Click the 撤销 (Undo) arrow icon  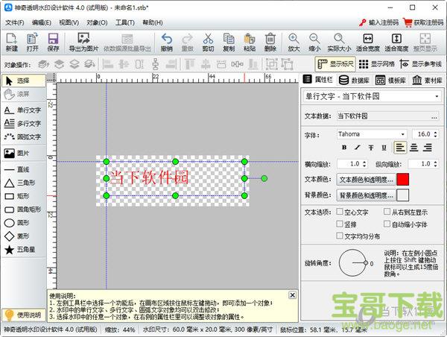(x=166, y=42)
